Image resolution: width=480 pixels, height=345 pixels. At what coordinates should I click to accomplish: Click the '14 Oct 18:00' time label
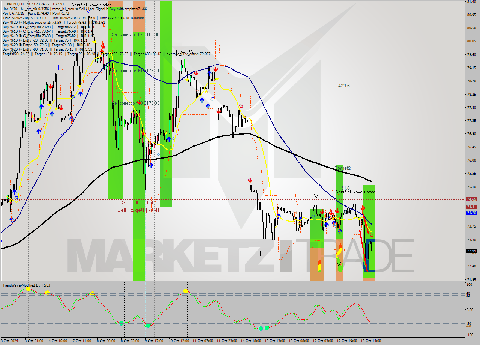[x=251, y=341]
